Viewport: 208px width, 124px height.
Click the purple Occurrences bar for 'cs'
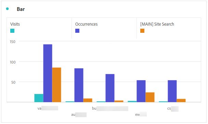click(172, 91)
